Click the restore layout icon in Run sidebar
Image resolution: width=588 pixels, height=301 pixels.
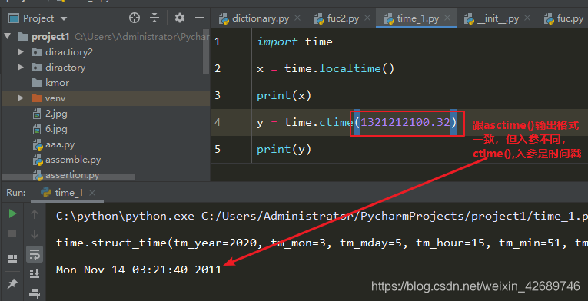[12, 259]
